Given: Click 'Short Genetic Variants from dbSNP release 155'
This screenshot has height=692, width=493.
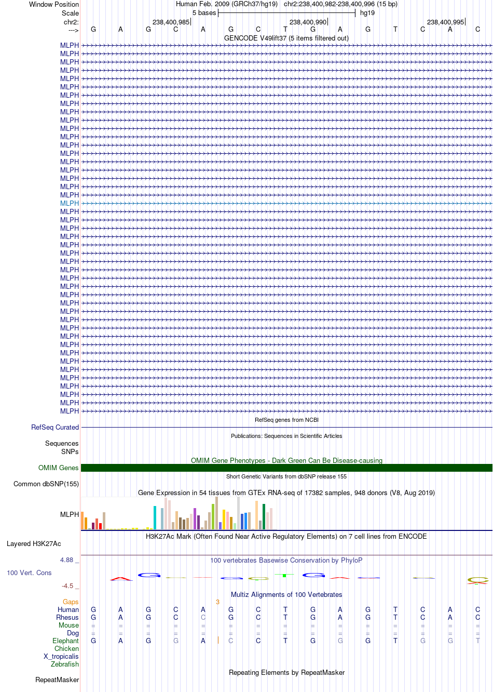Looking at the screenshot, I should click(x=286, y=476).
